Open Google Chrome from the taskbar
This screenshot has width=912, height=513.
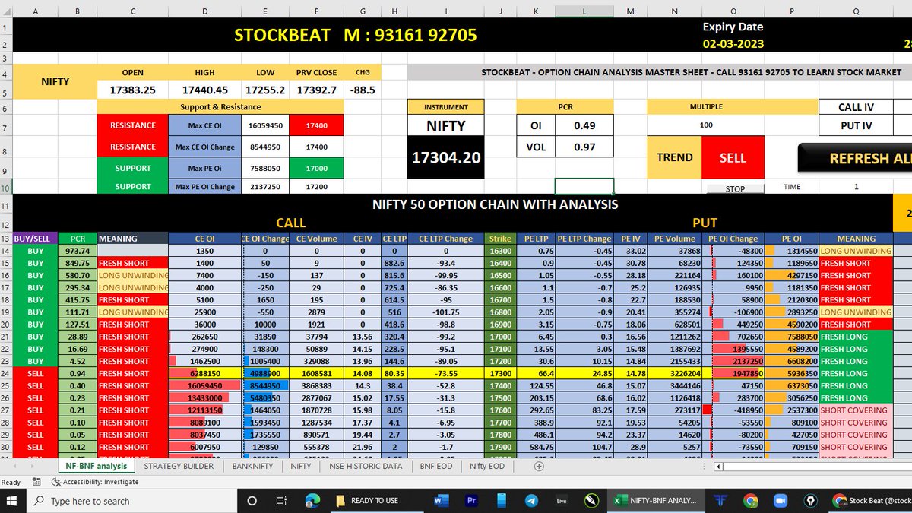(750, 501)
